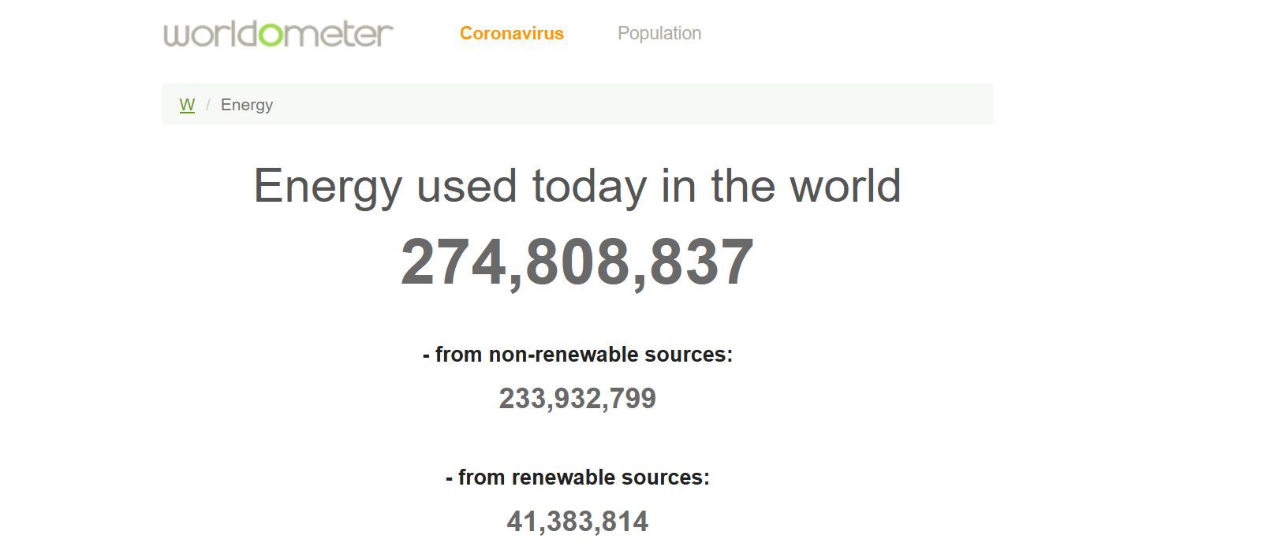Click the word "today" in the main heading
Viewport: 1288px width, 550px height.
pyautogui.click(x=589, y=187)
